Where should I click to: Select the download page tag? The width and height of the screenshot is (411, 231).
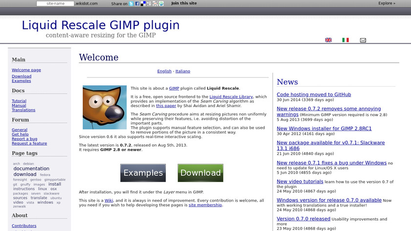click(x=25, y=174)
